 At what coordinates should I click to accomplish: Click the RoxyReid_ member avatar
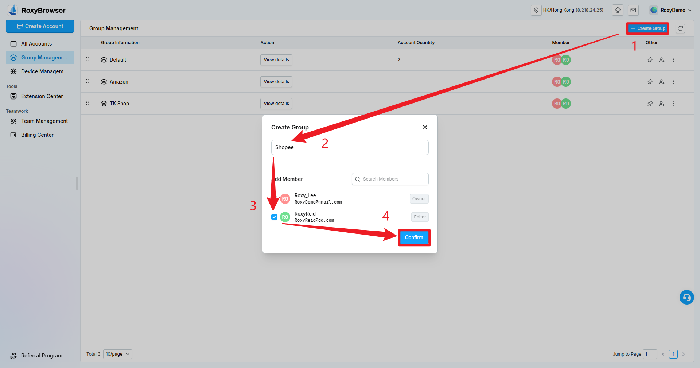pyautogui.click(x=285, y=217)
